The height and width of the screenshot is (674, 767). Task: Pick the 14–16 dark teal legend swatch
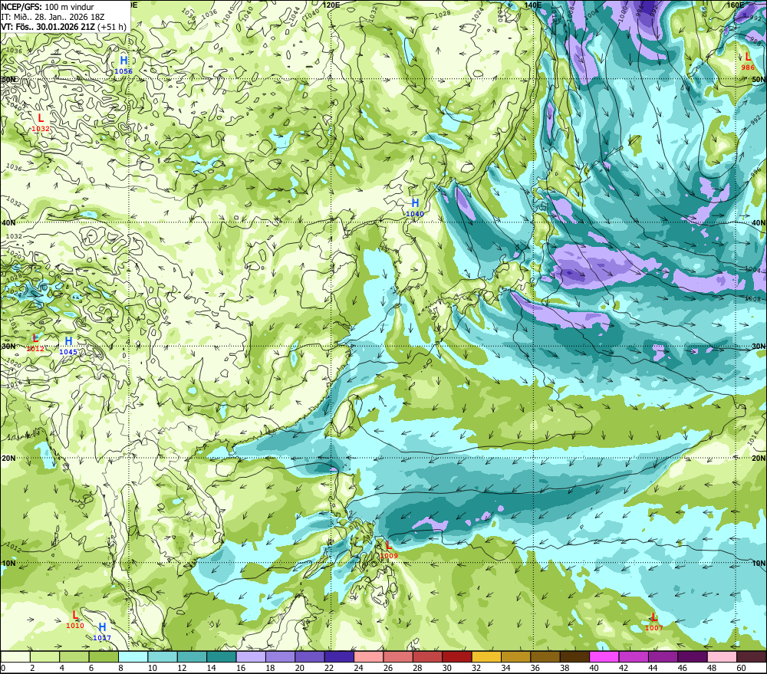click(x=222, y=656)
